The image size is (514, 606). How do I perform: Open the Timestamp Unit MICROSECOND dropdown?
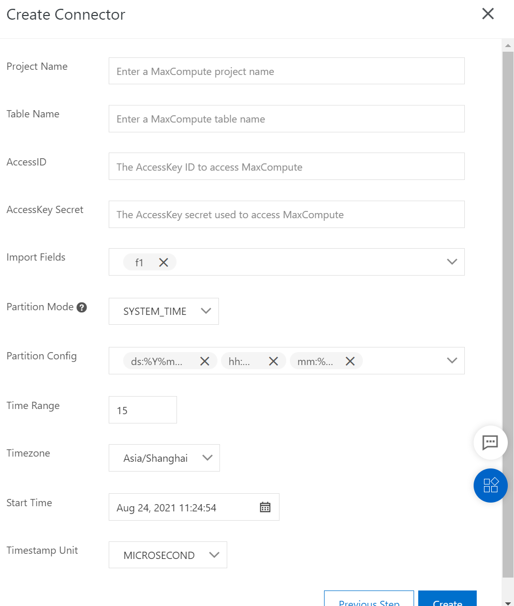[168, 555]
